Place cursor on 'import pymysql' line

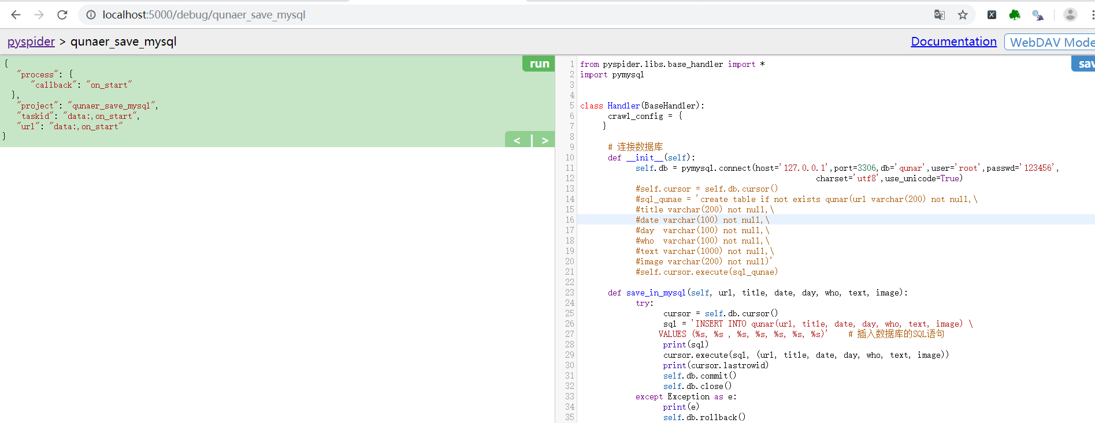pos(612,74)
